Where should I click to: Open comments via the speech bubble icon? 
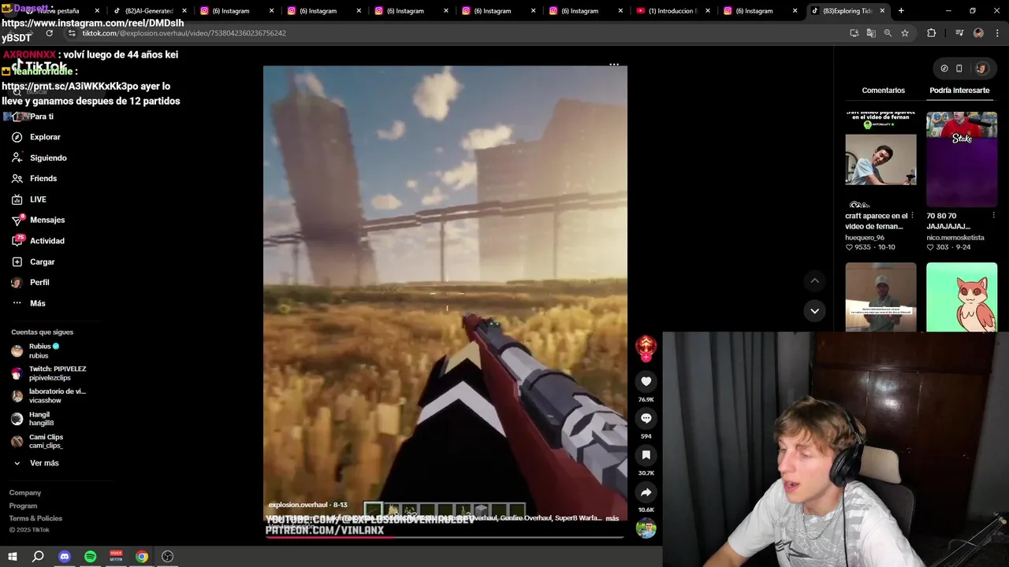(646, 418)
